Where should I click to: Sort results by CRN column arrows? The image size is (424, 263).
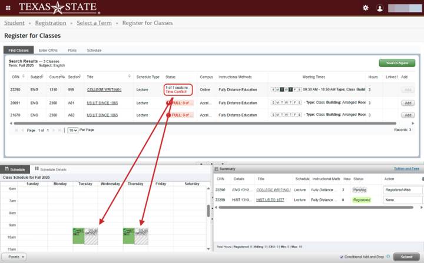pyautogui.click(x=23, y=76)
